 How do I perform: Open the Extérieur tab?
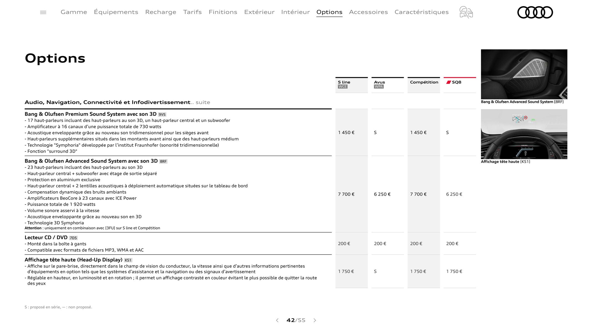pos(259,12)
